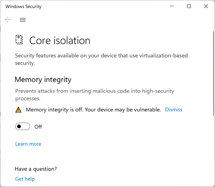Turn on the Memory integrity toggle
Viewport: 215px width, 187px height.
click(x=23, y=126)
